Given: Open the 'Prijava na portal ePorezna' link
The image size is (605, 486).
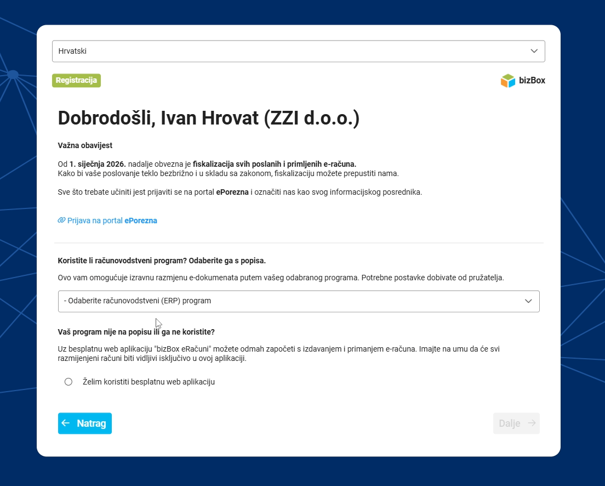Looking at the screenshot, I should [x=112, y=221].
